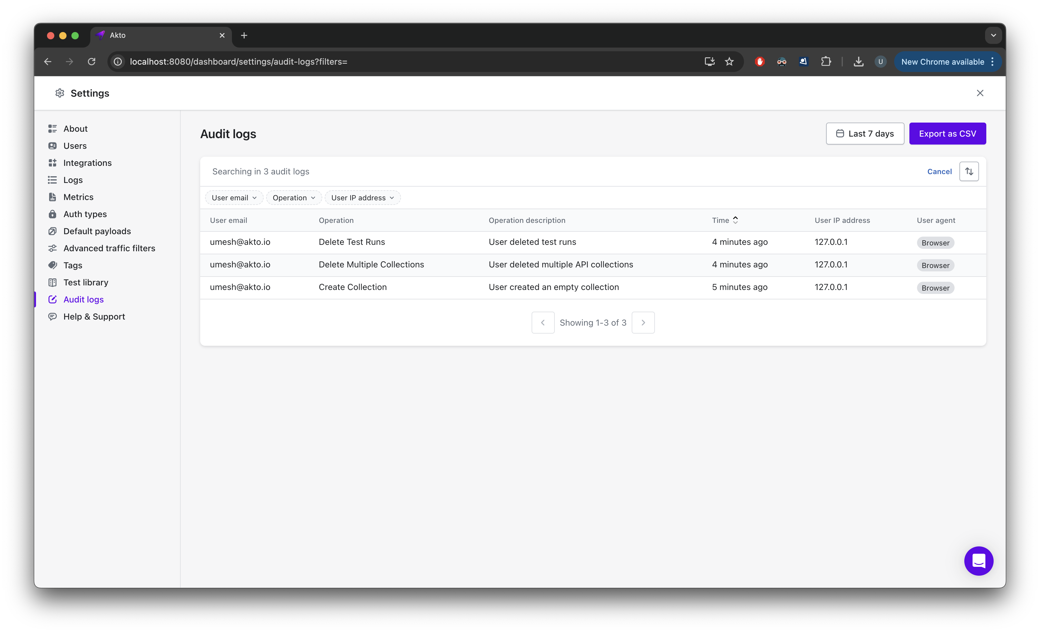Open Advanced traffic filters section
Screen dimensions: 1040x633
point(109,248)
